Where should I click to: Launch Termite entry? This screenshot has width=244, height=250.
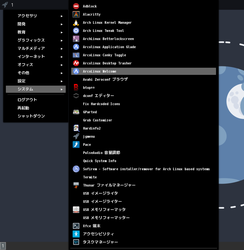coord(143,177)
